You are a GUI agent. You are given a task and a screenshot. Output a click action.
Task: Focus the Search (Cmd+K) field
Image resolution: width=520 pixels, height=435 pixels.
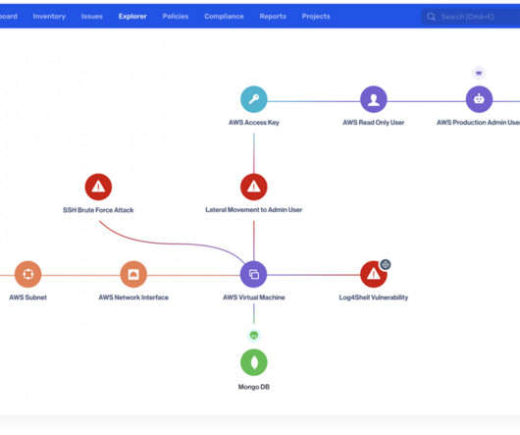click(471, 17)
